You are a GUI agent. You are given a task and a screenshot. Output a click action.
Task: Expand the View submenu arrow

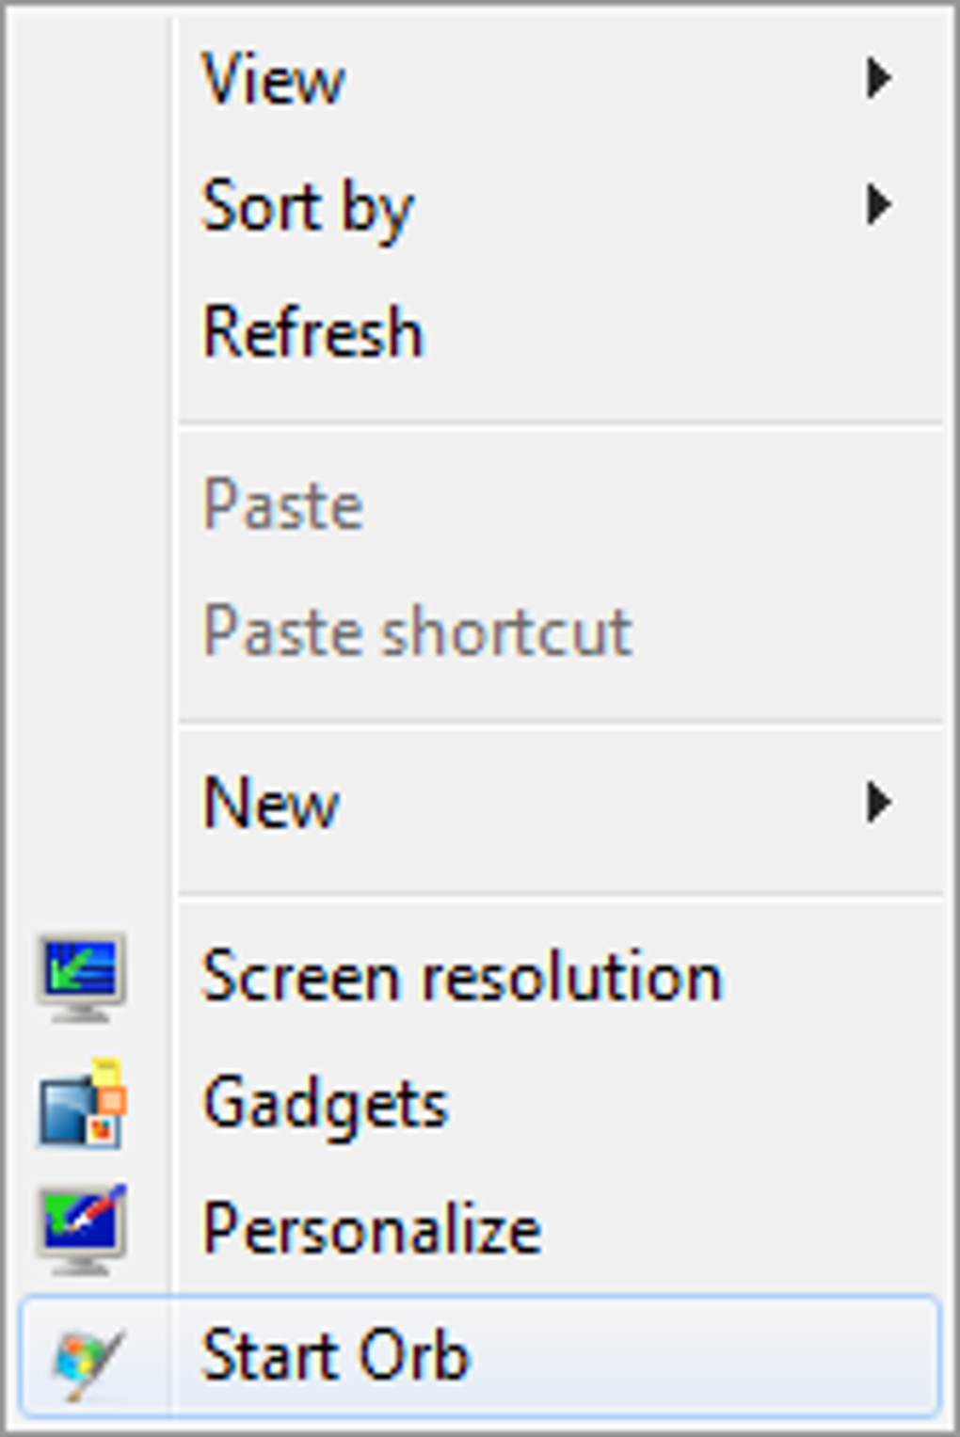tap(879, 79)
